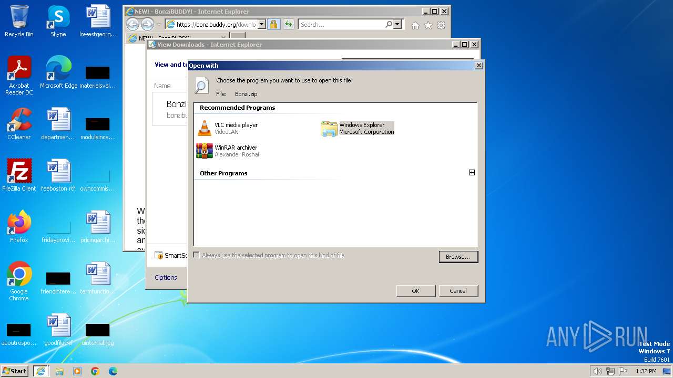Viewport: 673px width, 378px height.
Task: Select termfunctio document on desktop
Action: [98, 278]
